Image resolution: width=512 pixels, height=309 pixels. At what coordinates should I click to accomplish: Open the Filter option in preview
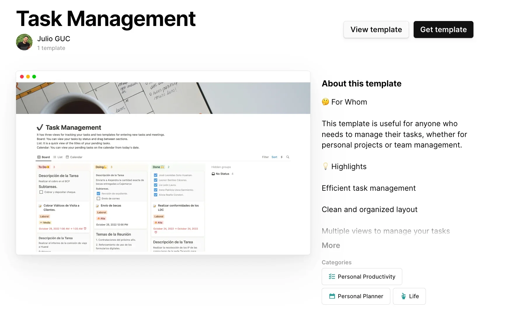click(x=265, y=157)
